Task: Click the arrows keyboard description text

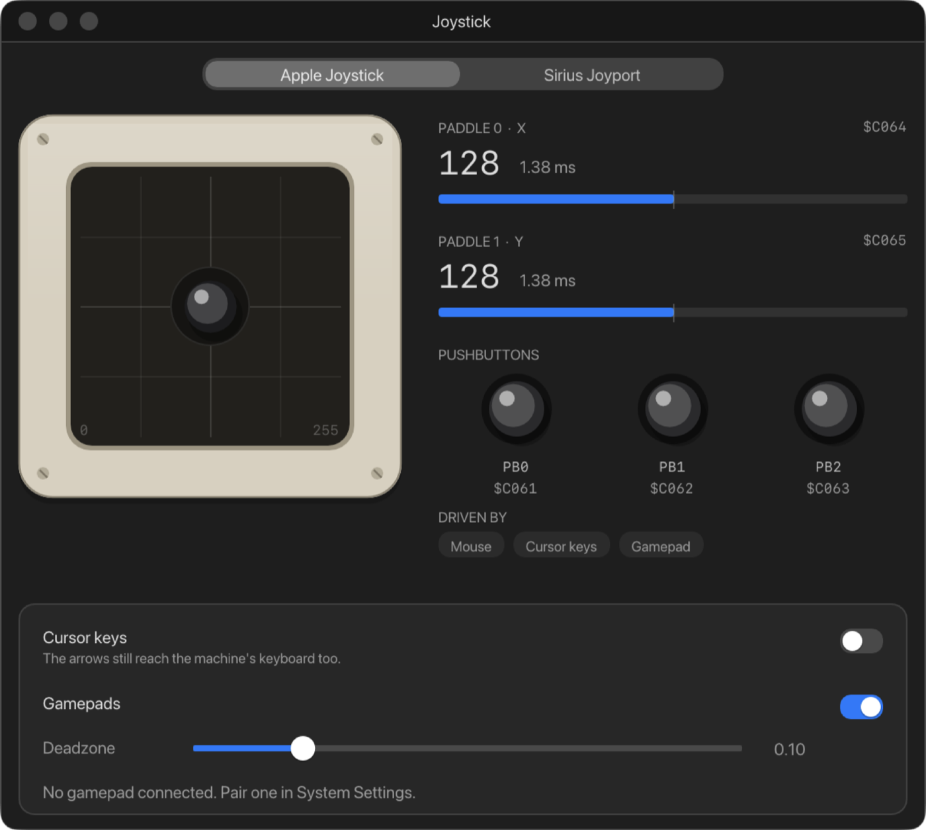Action: pyautogui.click(x=192, y=659)
